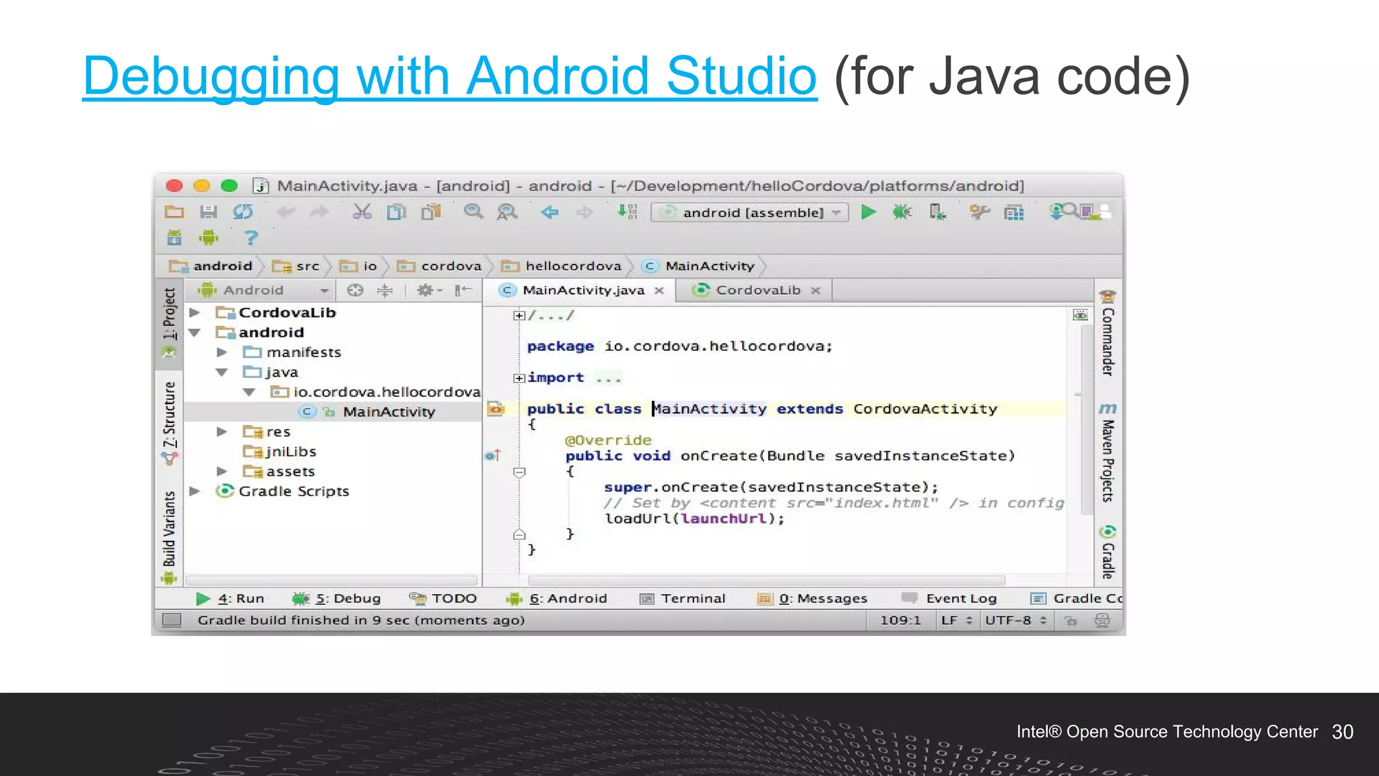The image size is (1379, 776).
Task: Open the Android project view dropdown
Action: (x=264, y=290)
